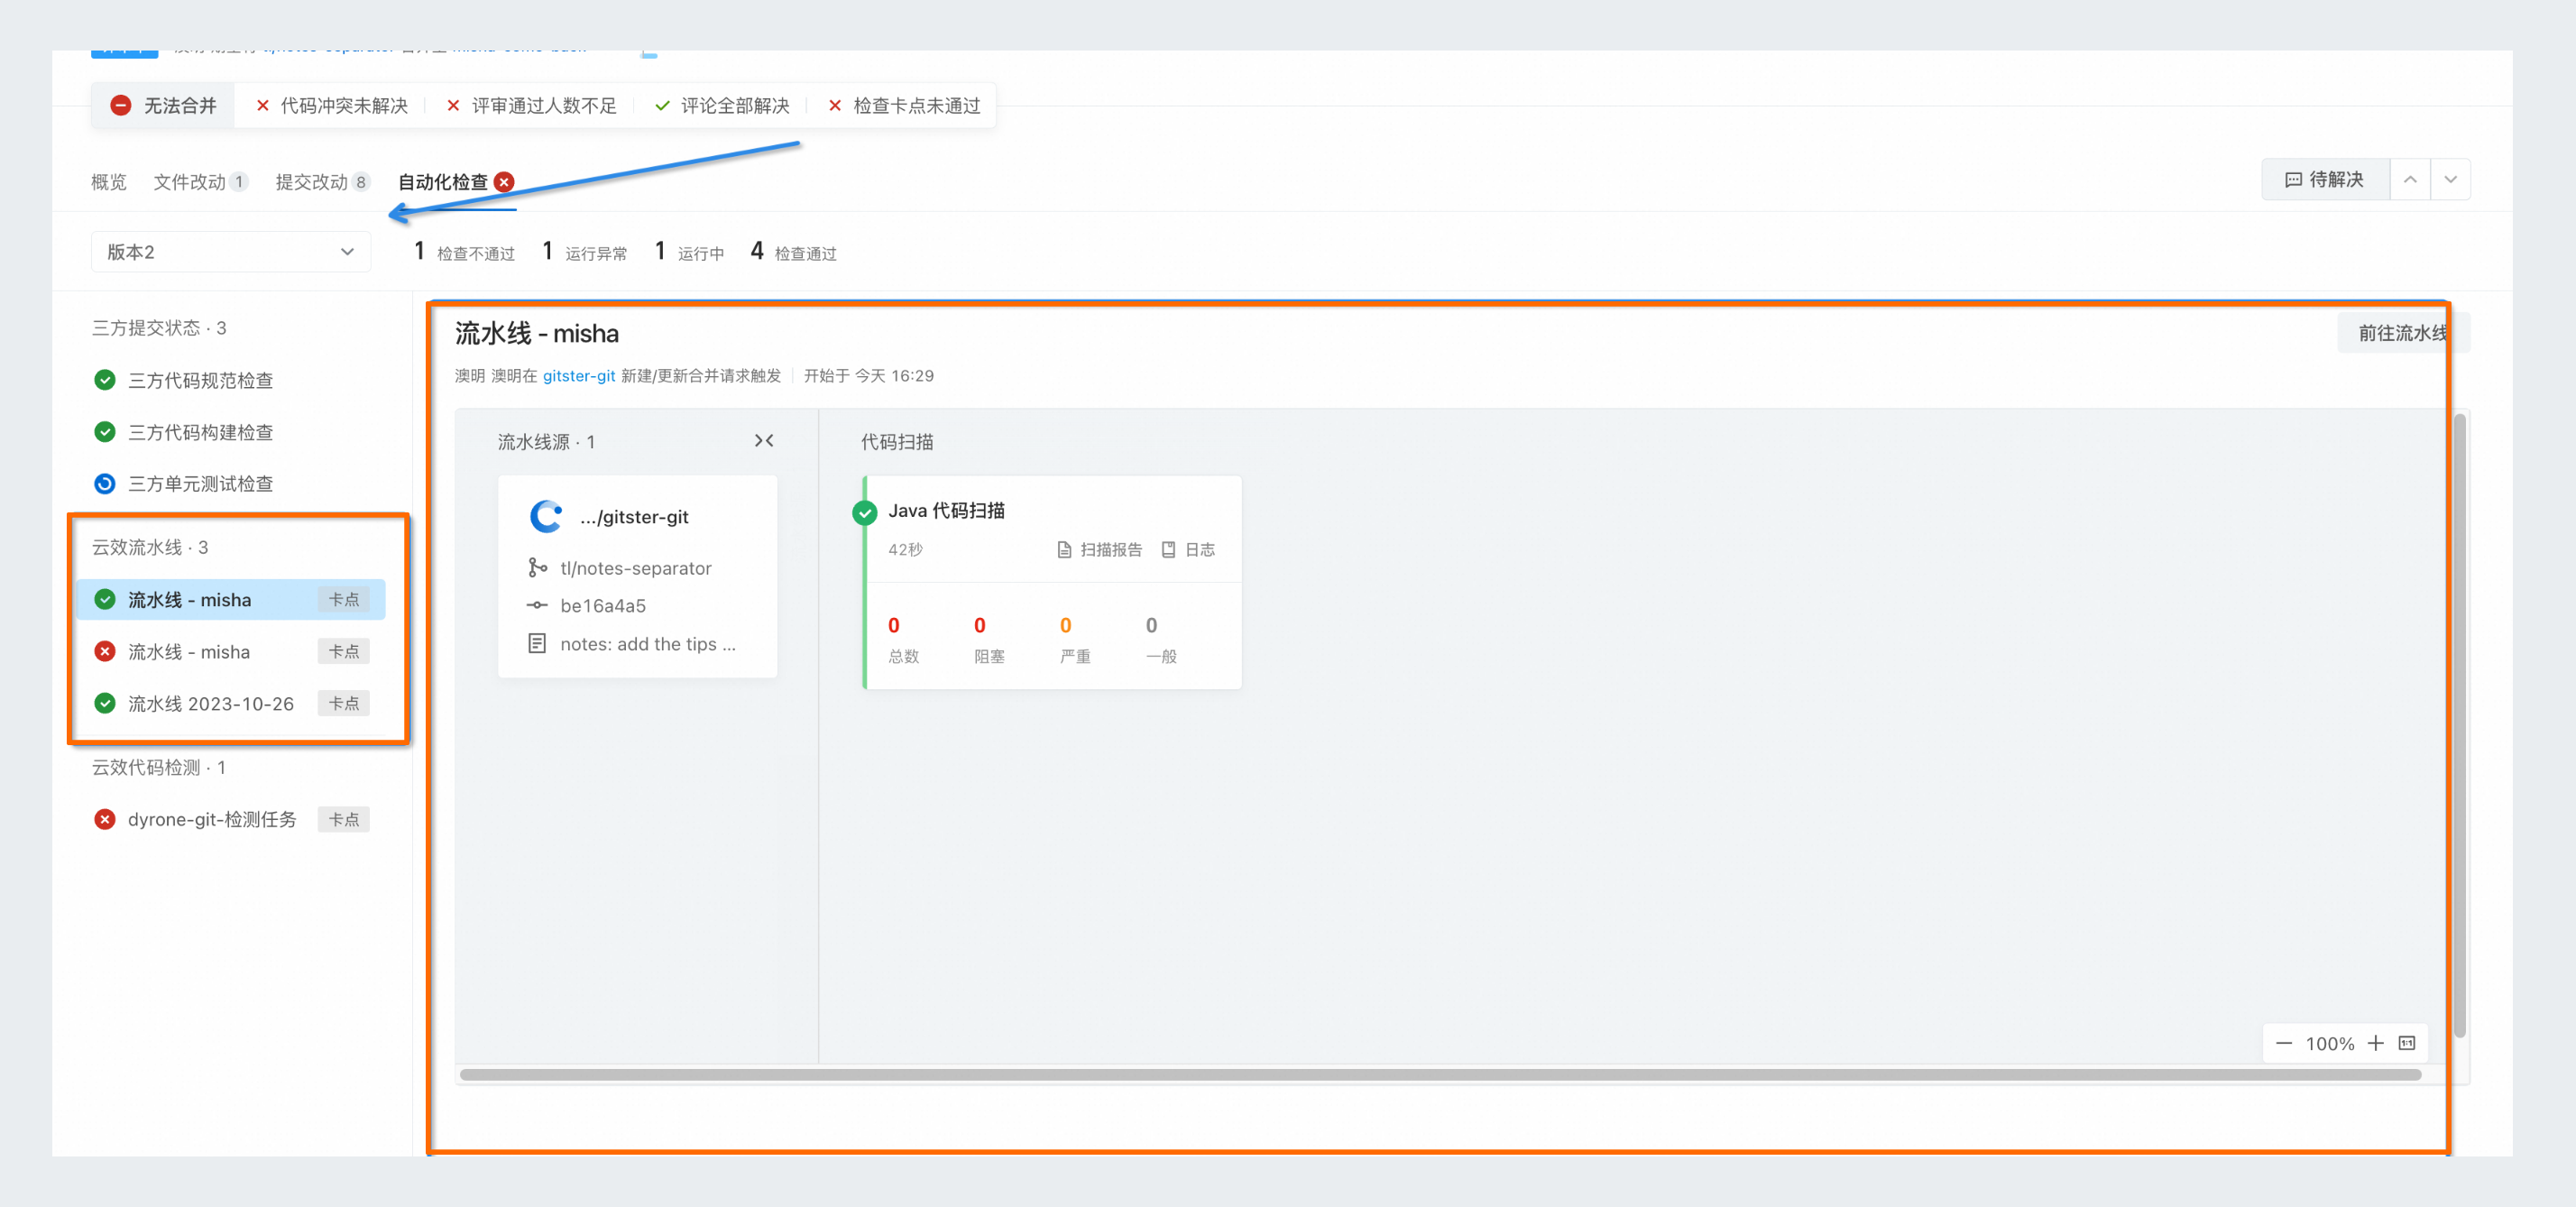This screenshot has height=1207, width=2576.
Task: Click green pass icon of 三方代码规范检查
Action: click(x=105, y=380)
